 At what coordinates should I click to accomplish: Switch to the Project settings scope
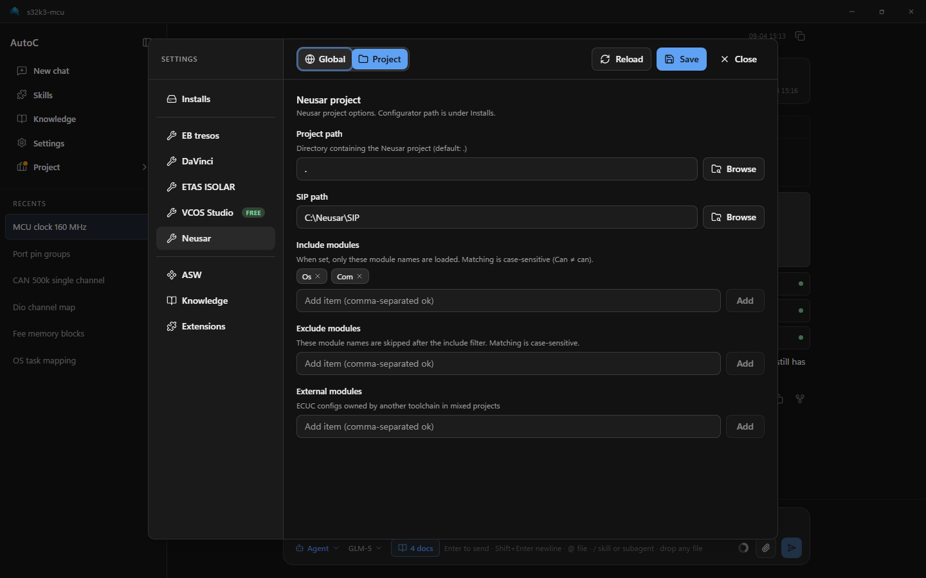pyautogui.click(x=380, y=59)
